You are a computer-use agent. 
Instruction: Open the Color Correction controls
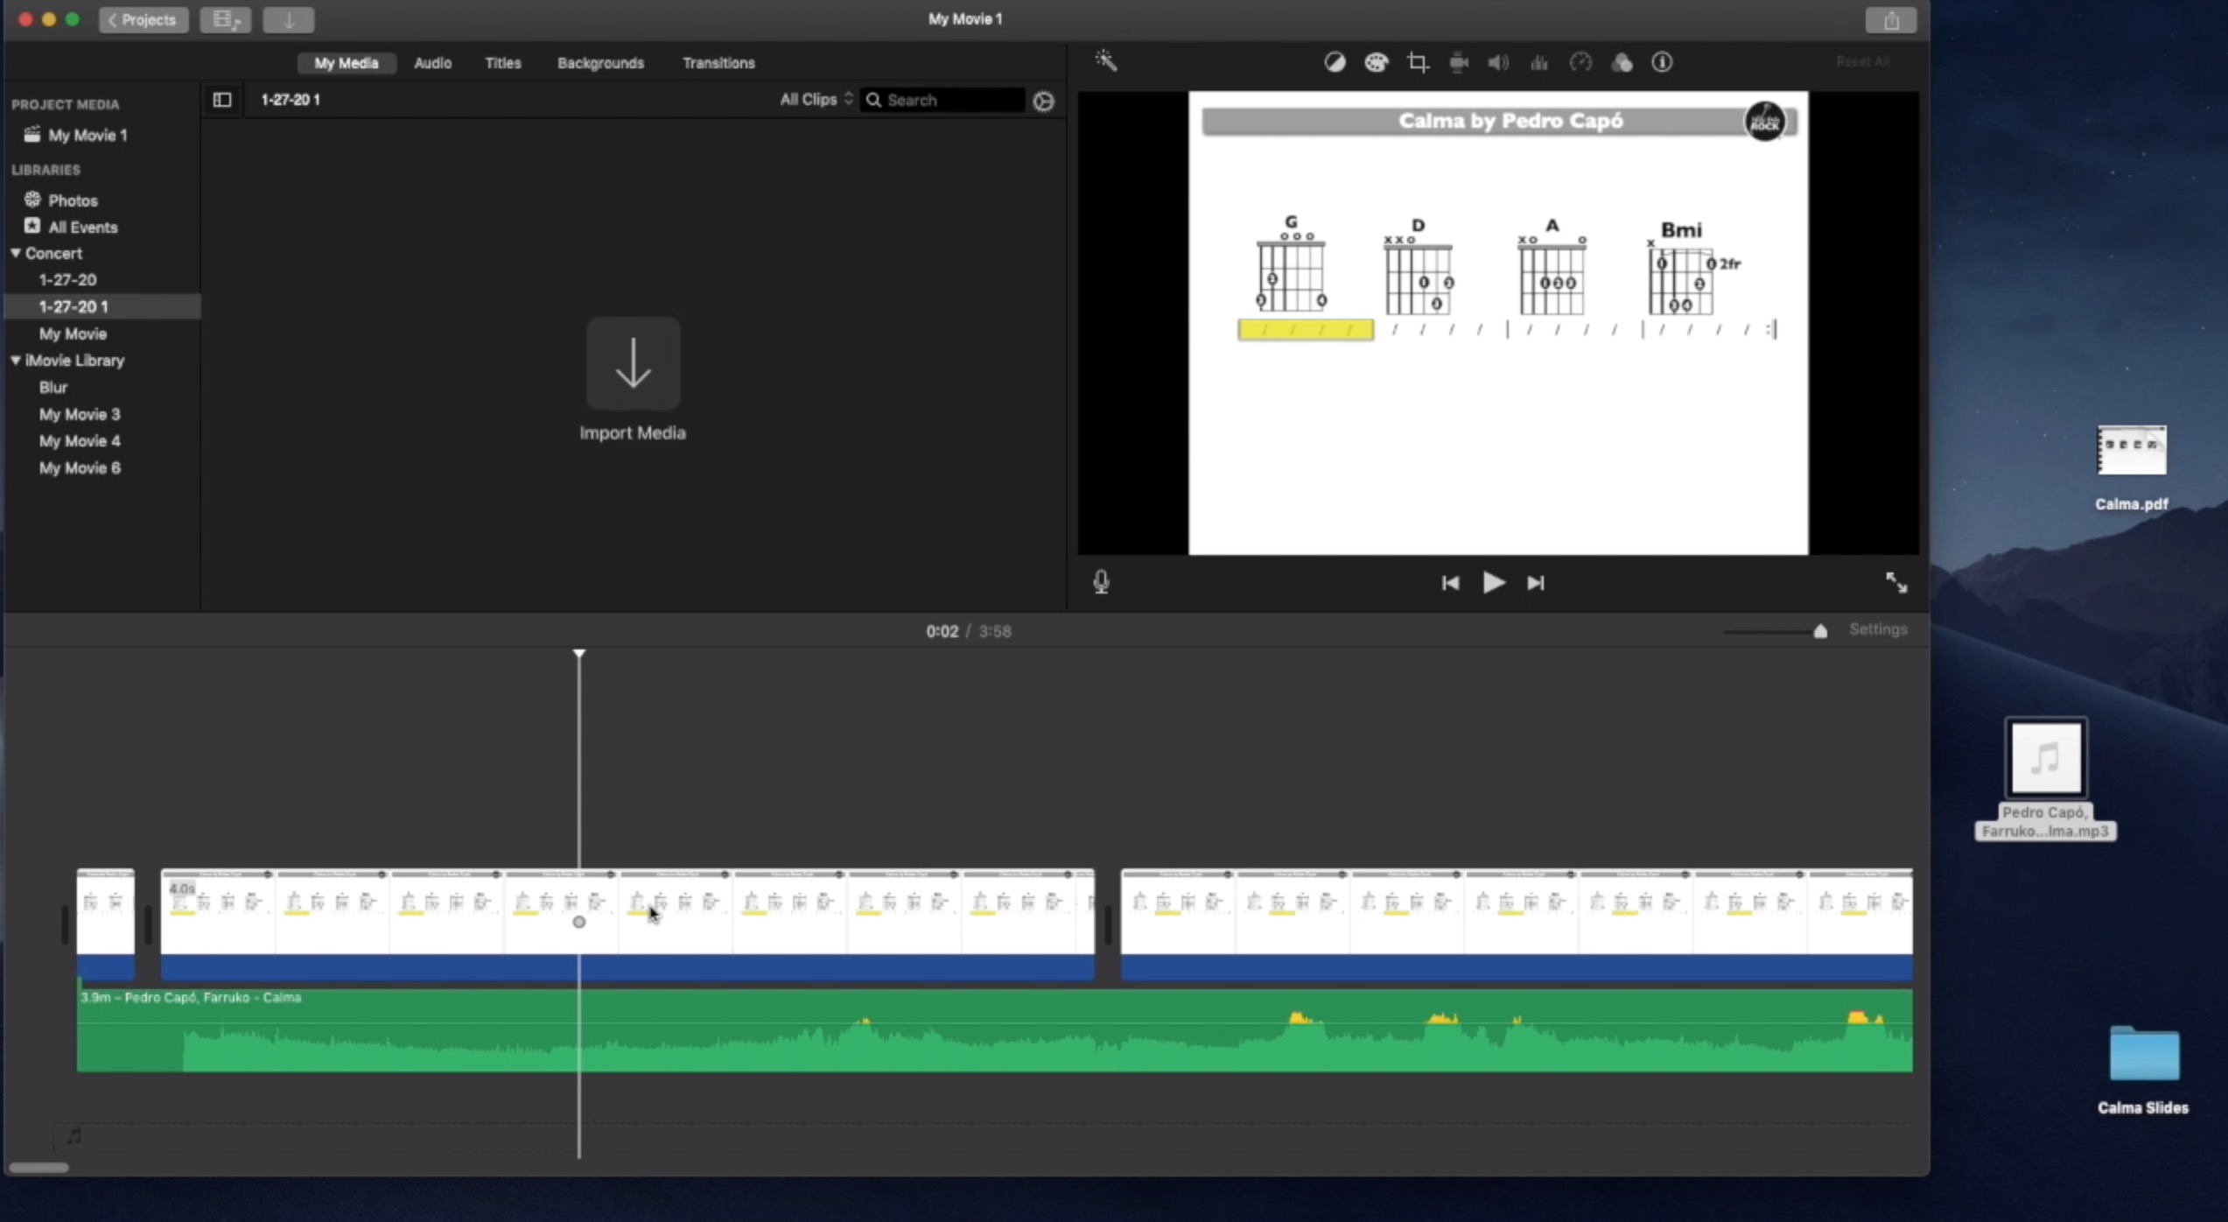pyautogui.click(x=1376, y=61)
